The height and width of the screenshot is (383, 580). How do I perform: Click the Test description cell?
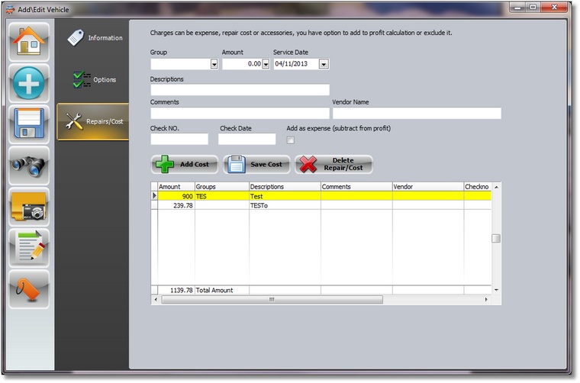click(285, 196)
